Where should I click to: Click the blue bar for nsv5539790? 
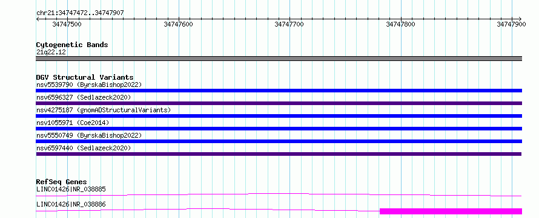click(279, 91)
